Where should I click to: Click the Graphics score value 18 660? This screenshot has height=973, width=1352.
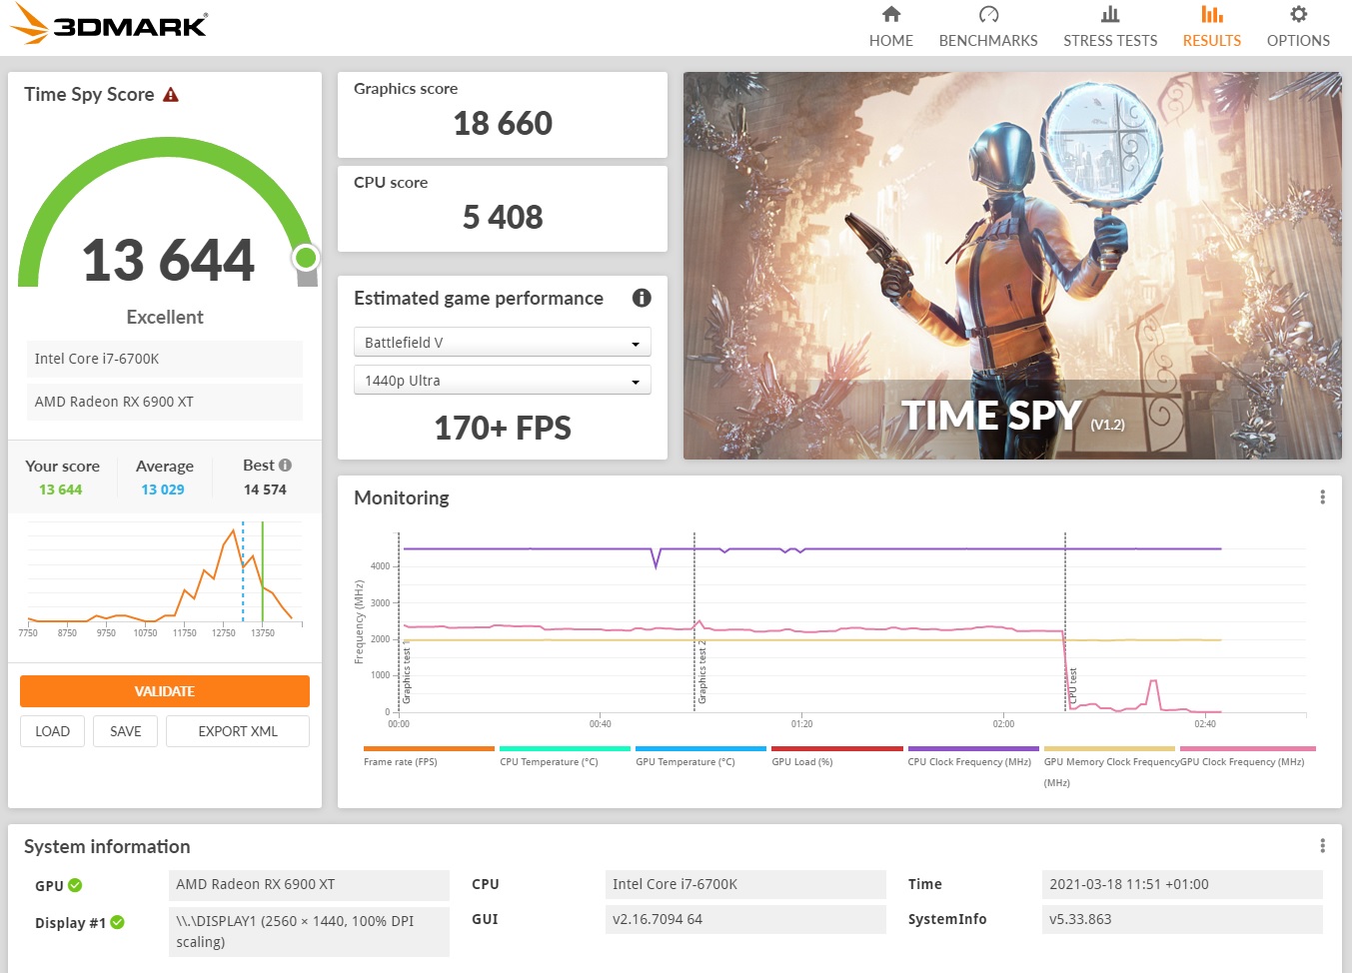pyautogui.click(x=503, y=124)
